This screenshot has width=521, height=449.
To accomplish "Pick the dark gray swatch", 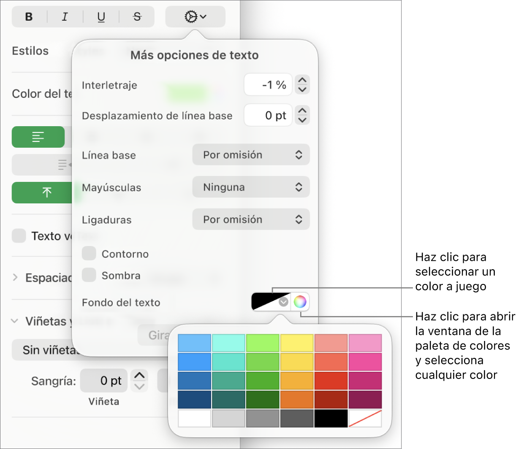I will point(297,418).
